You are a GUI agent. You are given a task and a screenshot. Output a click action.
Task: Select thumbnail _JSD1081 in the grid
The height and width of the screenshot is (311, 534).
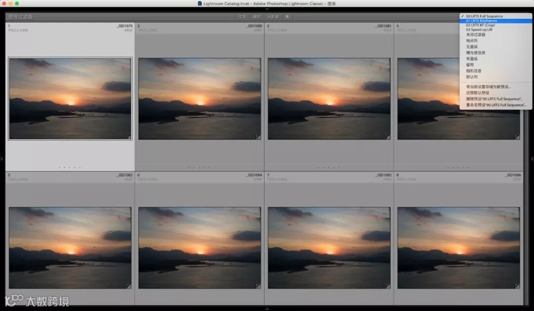[329, 99]
